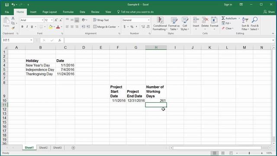Switch to the Formulas tab
The image size is (277, 156).
pyautogui.click(x=68, y=12)
